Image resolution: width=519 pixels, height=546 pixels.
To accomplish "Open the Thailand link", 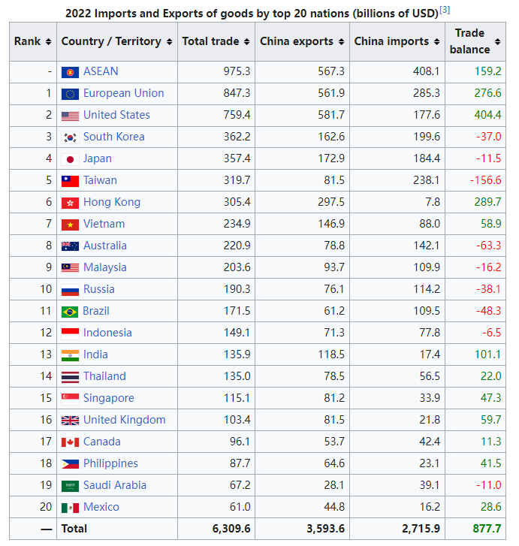I will click(104, 376).
